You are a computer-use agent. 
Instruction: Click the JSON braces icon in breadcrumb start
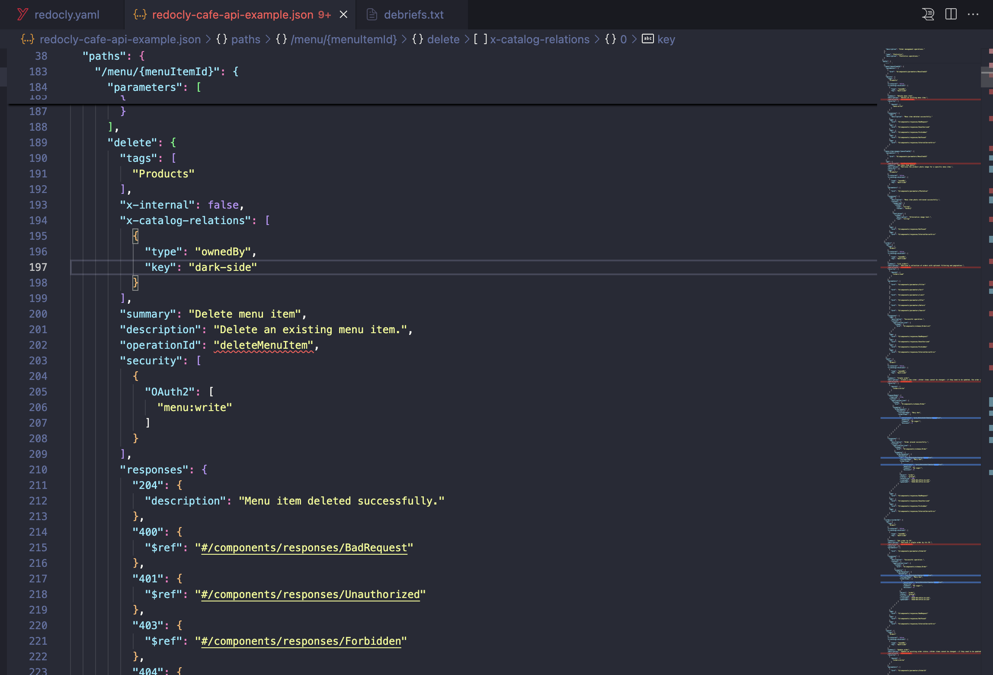pyautogui.click(x=27, y=39)
